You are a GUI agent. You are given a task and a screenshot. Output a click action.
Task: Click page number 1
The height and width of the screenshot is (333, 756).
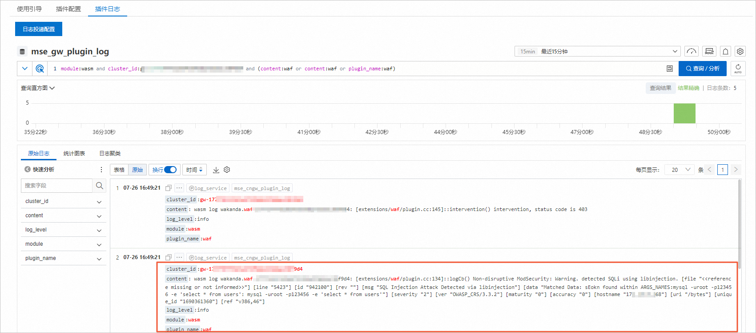[723, 170]
